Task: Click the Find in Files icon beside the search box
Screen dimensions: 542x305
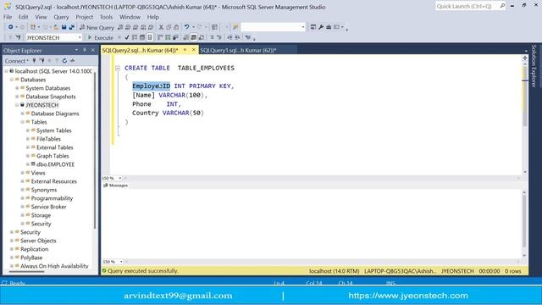Action: (x=235, y=27)
